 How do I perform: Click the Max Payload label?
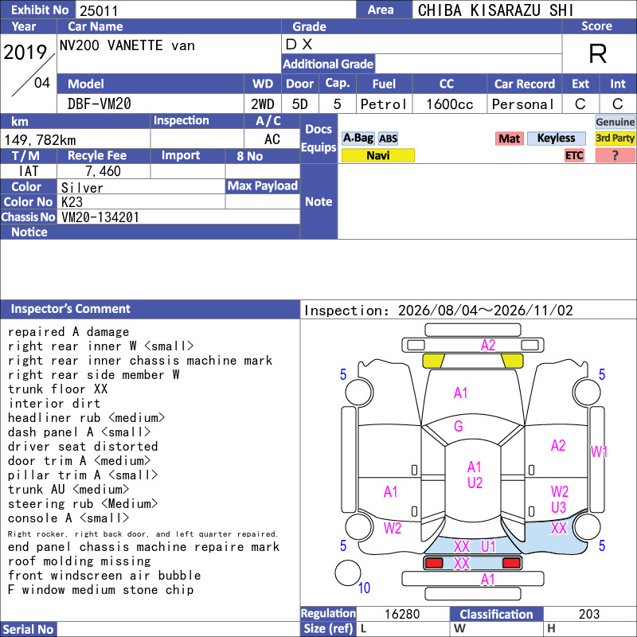point(263,186)
